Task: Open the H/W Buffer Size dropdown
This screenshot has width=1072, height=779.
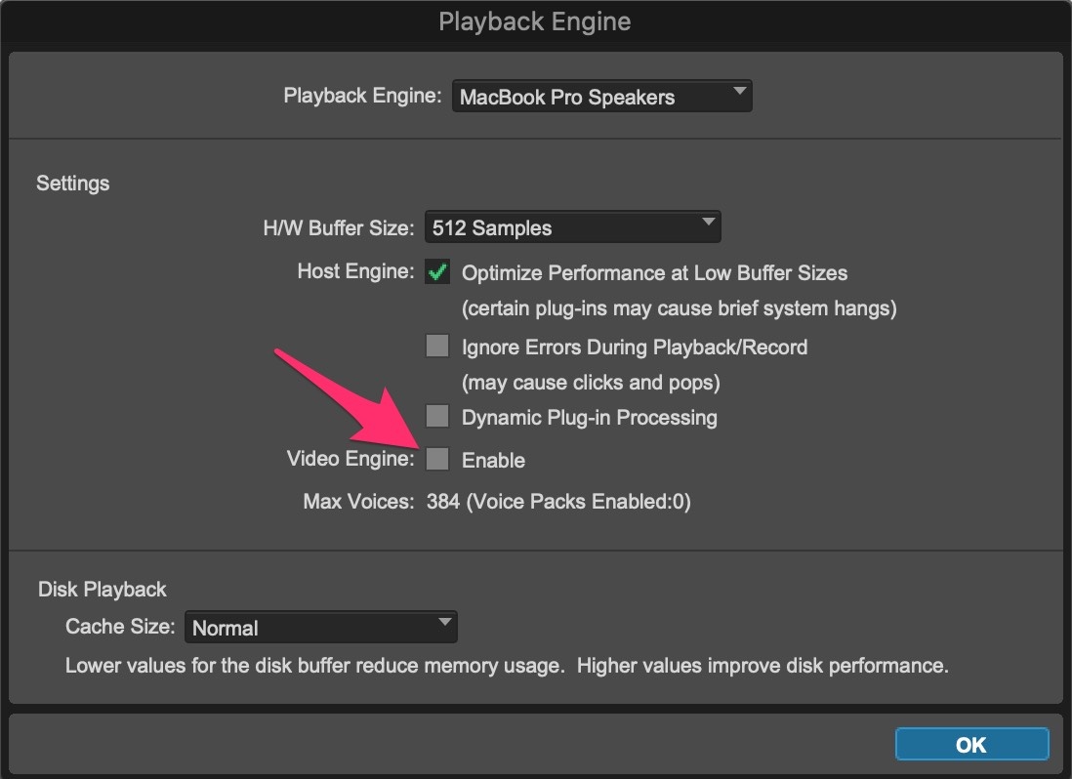Action: (x=572, y=226)
